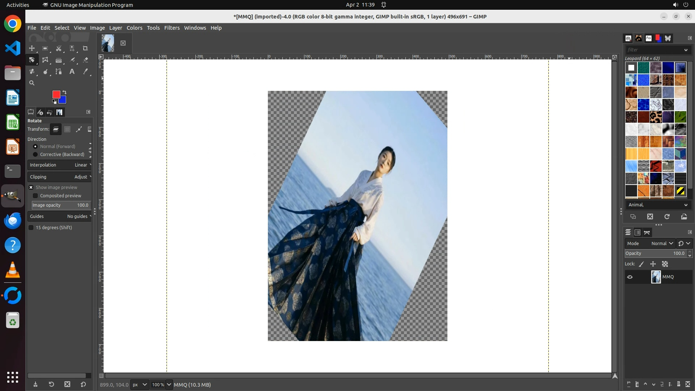695x391 pixels.
Task: Click the red foreground color swatch
Action: pos(56,94)
